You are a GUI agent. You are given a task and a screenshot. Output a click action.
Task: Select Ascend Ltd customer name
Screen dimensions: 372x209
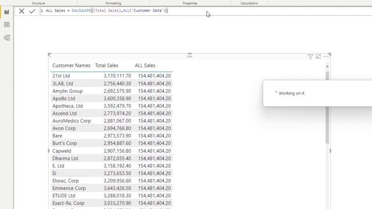pyautogui.click(x=65, y=114)
